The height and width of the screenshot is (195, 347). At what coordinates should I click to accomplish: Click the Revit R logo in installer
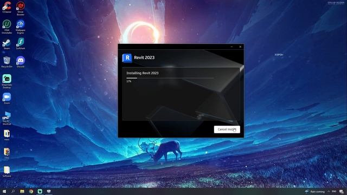tap(127, 58)
